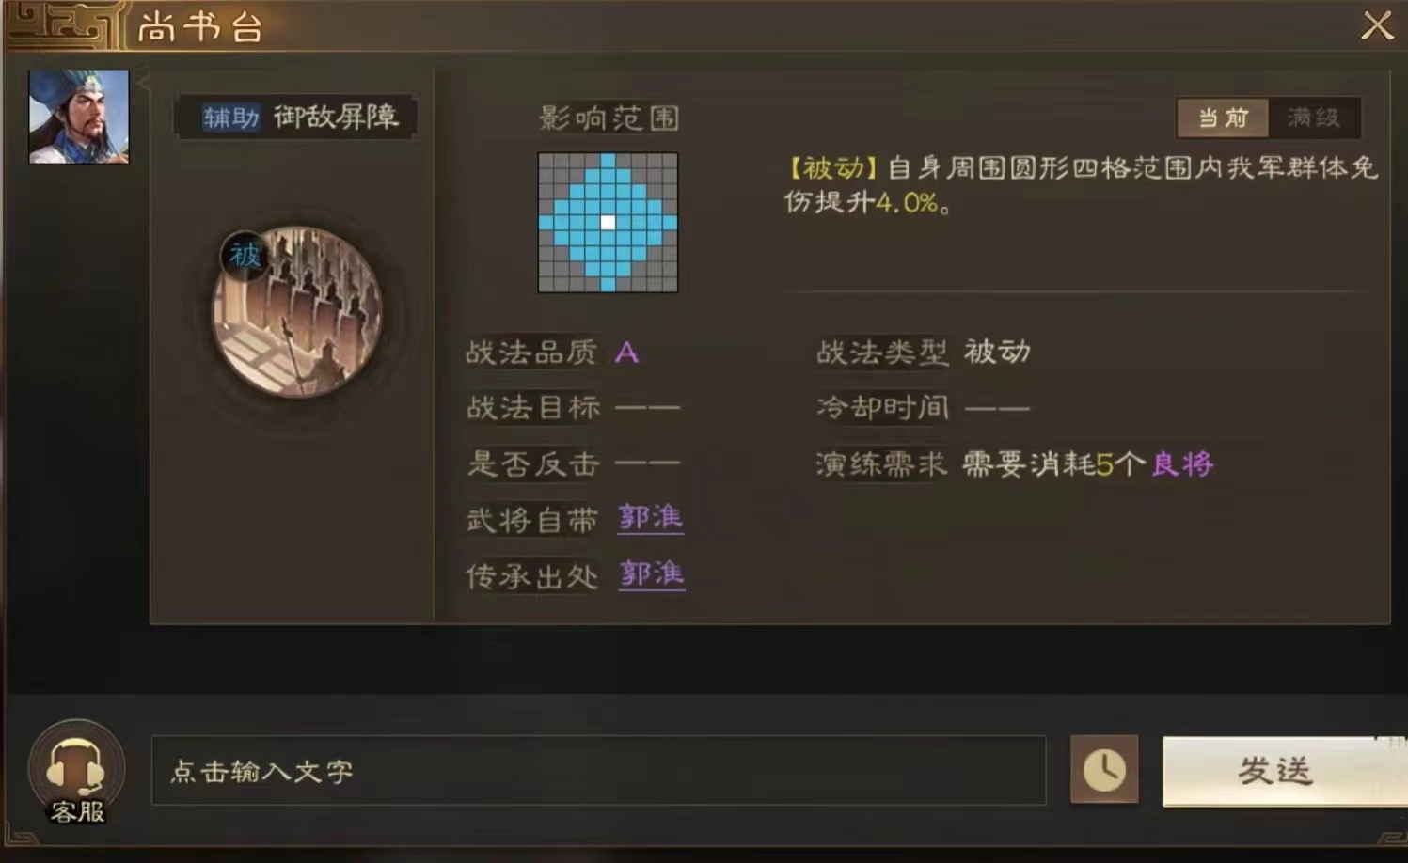The height and width of the screenshot is (863, 1408).
Task: Click the 辅助 support tag icon
Action: (230, 118)
